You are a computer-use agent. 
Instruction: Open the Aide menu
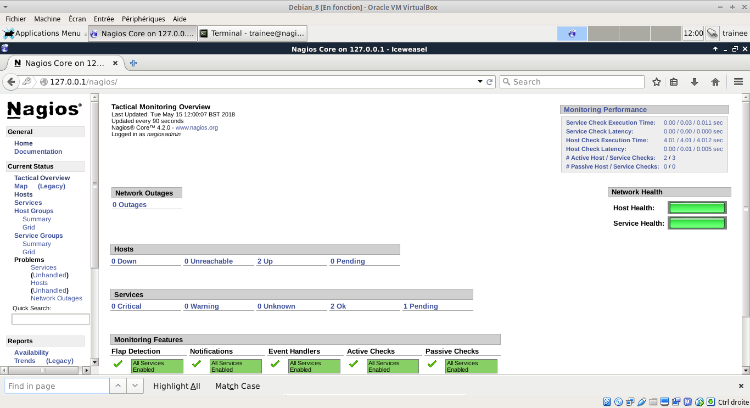click(180, 19)
